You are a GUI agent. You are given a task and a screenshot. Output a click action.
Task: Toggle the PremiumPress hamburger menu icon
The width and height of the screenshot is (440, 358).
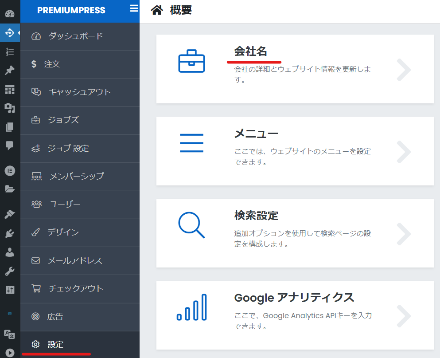pos(134,8)
